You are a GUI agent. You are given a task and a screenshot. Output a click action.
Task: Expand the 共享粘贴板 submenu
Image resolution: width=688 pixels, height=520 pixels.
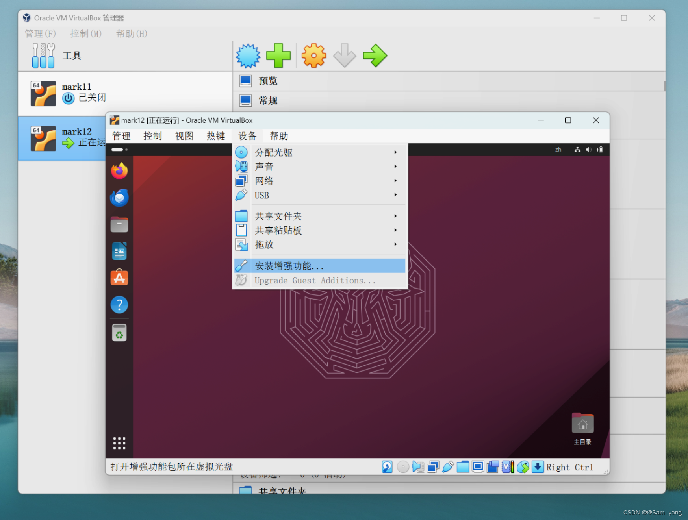pyautogui.click(x=320, y=230)
